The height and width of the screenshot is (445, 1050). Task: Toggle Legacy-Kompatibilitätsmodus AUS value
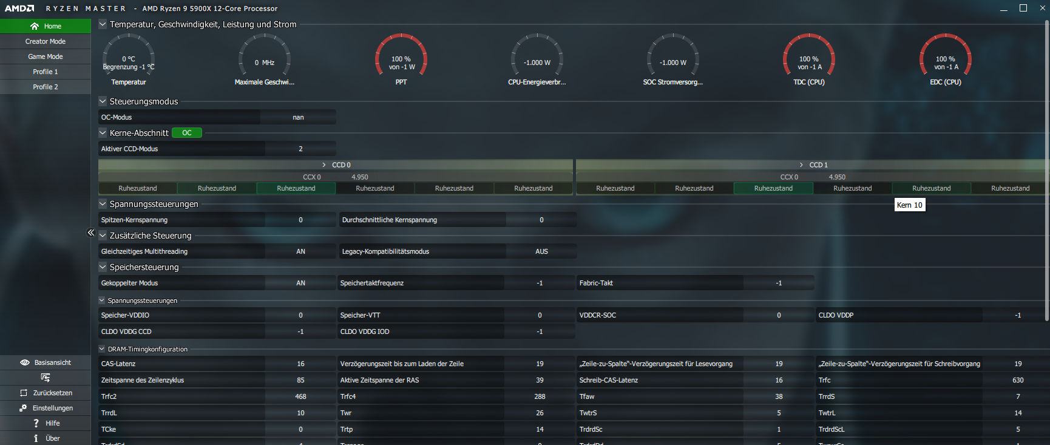(541, 251)
